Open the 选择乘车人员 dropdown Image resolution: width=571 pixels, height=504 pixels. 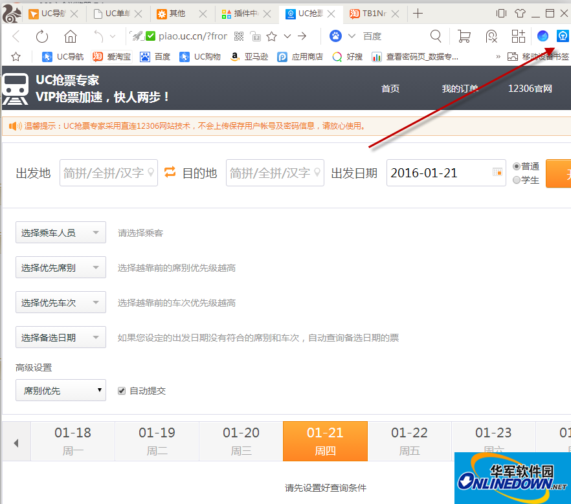[60, 232]
